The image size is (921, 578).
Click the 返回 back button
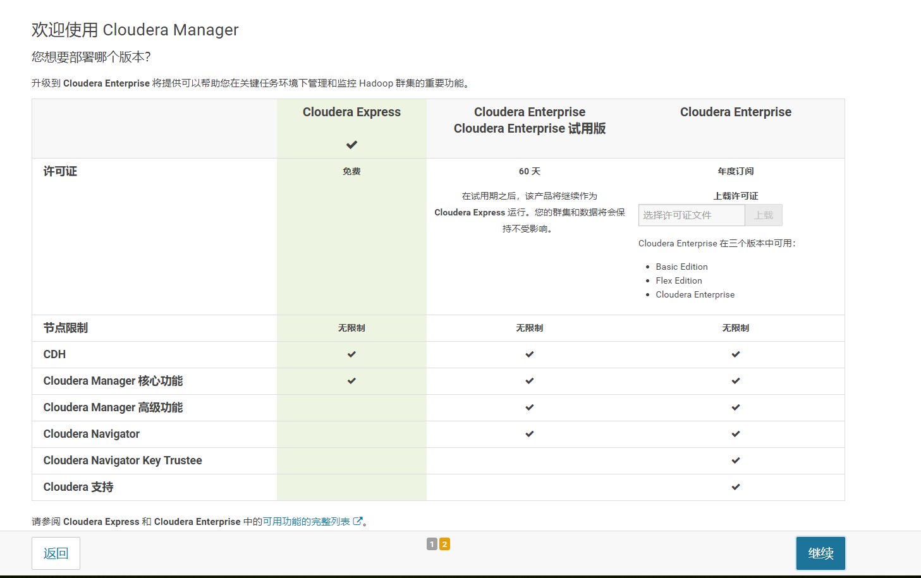click(56, 553)
